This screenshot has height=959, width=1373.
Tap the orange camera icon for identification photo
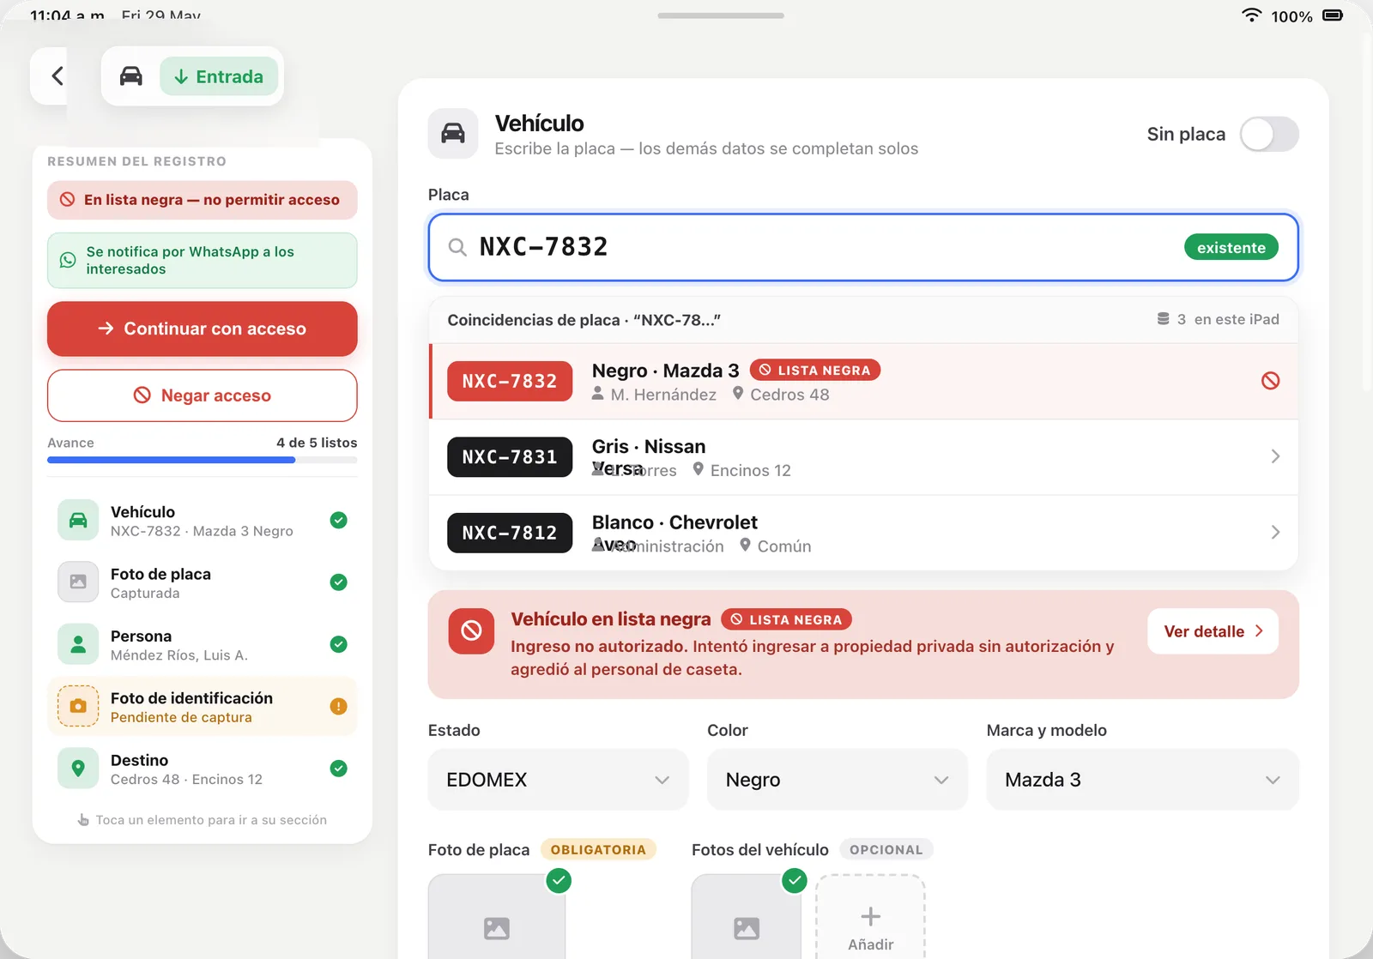pos(78,706)
